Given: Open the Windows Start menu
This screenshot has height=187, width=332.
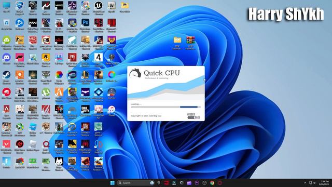Looking at the screenshot, I should (113, 183).
